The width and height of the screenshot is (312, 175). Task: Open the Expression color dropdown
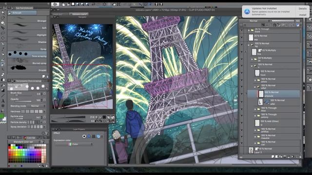(x=74, y=144)
